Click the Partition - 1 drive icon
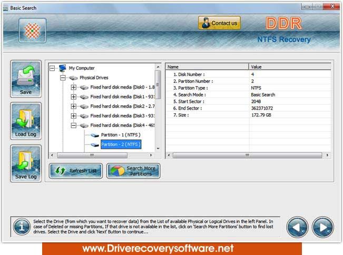This screenshot has height=255, width=343. pos(95,135)
